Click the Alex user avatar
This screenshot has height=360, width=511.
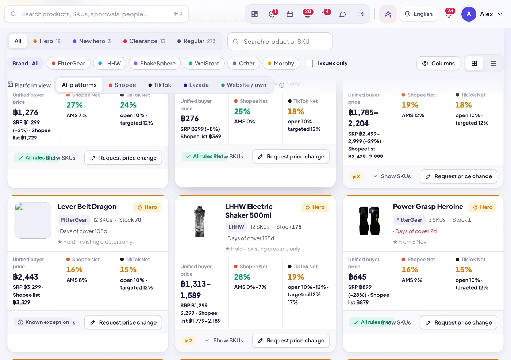(469, 14)
